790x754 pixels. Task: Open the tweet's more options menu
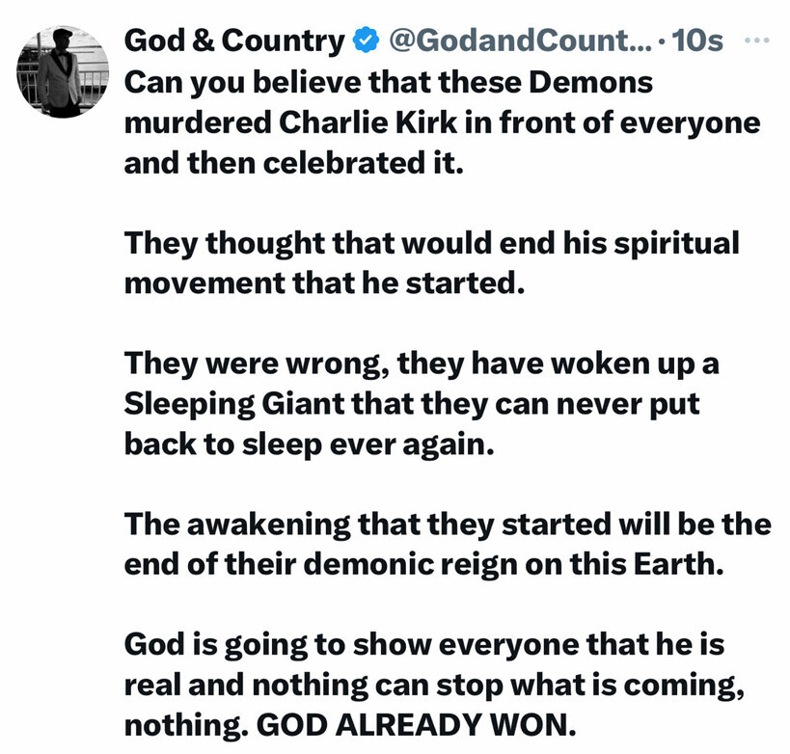click(x=760, y=40)
